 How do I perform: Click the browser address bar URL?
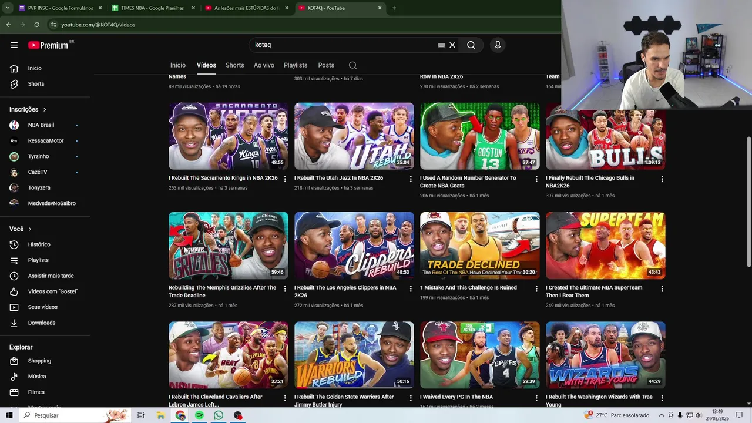coord(98,25)
